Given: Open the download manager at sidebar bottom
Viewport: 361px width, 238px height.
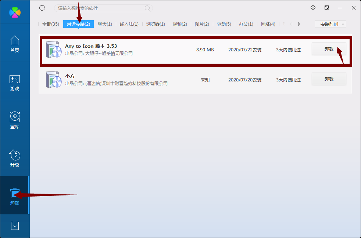Looking at the screenshot, I should [x=15, y=226].
